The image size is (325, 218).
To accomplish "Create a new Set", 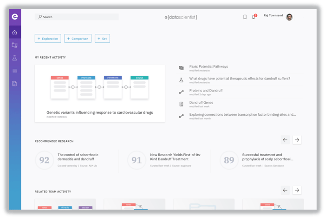I will (x=103, y=39).
